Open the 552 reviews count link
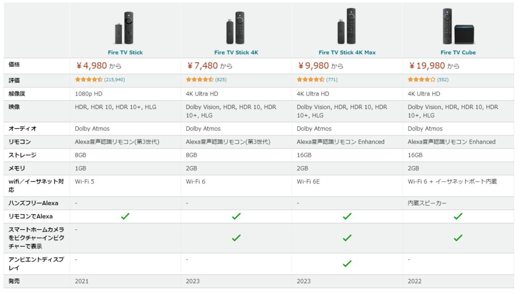The image size is (520, 294). (x=443, y=80)
